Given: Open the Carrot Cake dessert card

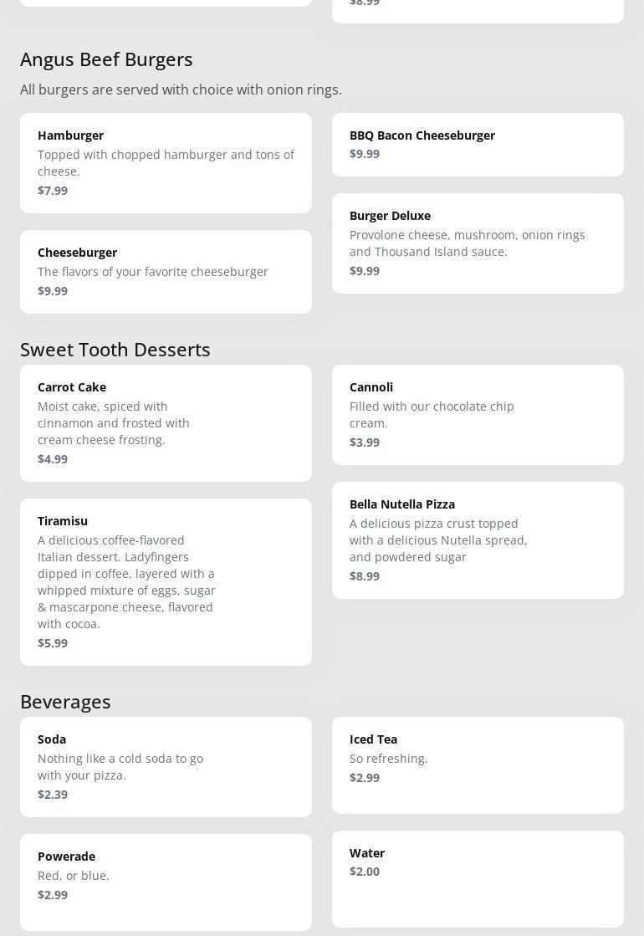Looking at the screenshot, I should (x=166, y=422).
